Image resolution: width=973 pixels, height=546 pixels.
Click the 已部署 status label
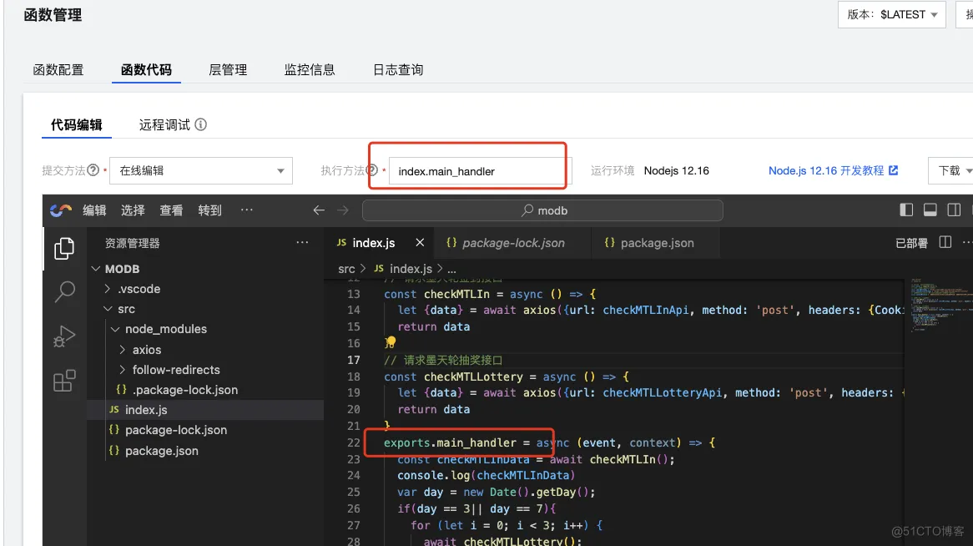tap(911, 243)
